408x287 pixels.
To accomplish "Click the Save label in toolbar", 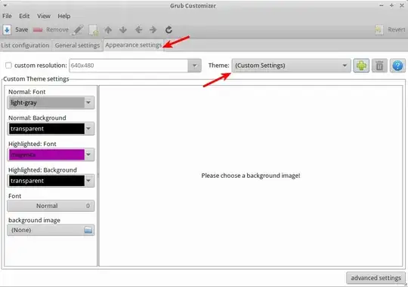I will (22, 30).
